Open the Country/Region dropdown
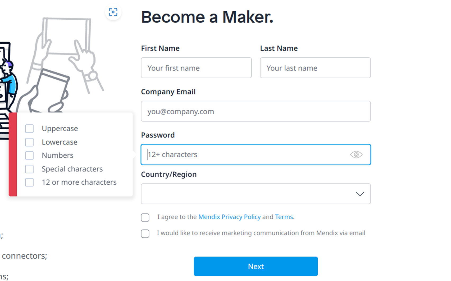Screen dimensions: 451x281 click(x=256, y=194)
